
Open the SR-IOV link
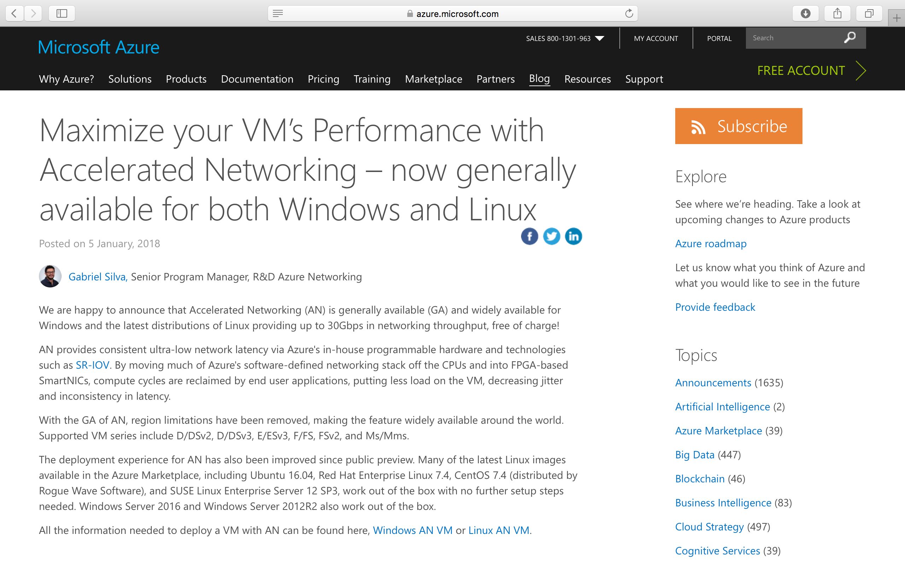coord(92,365)
